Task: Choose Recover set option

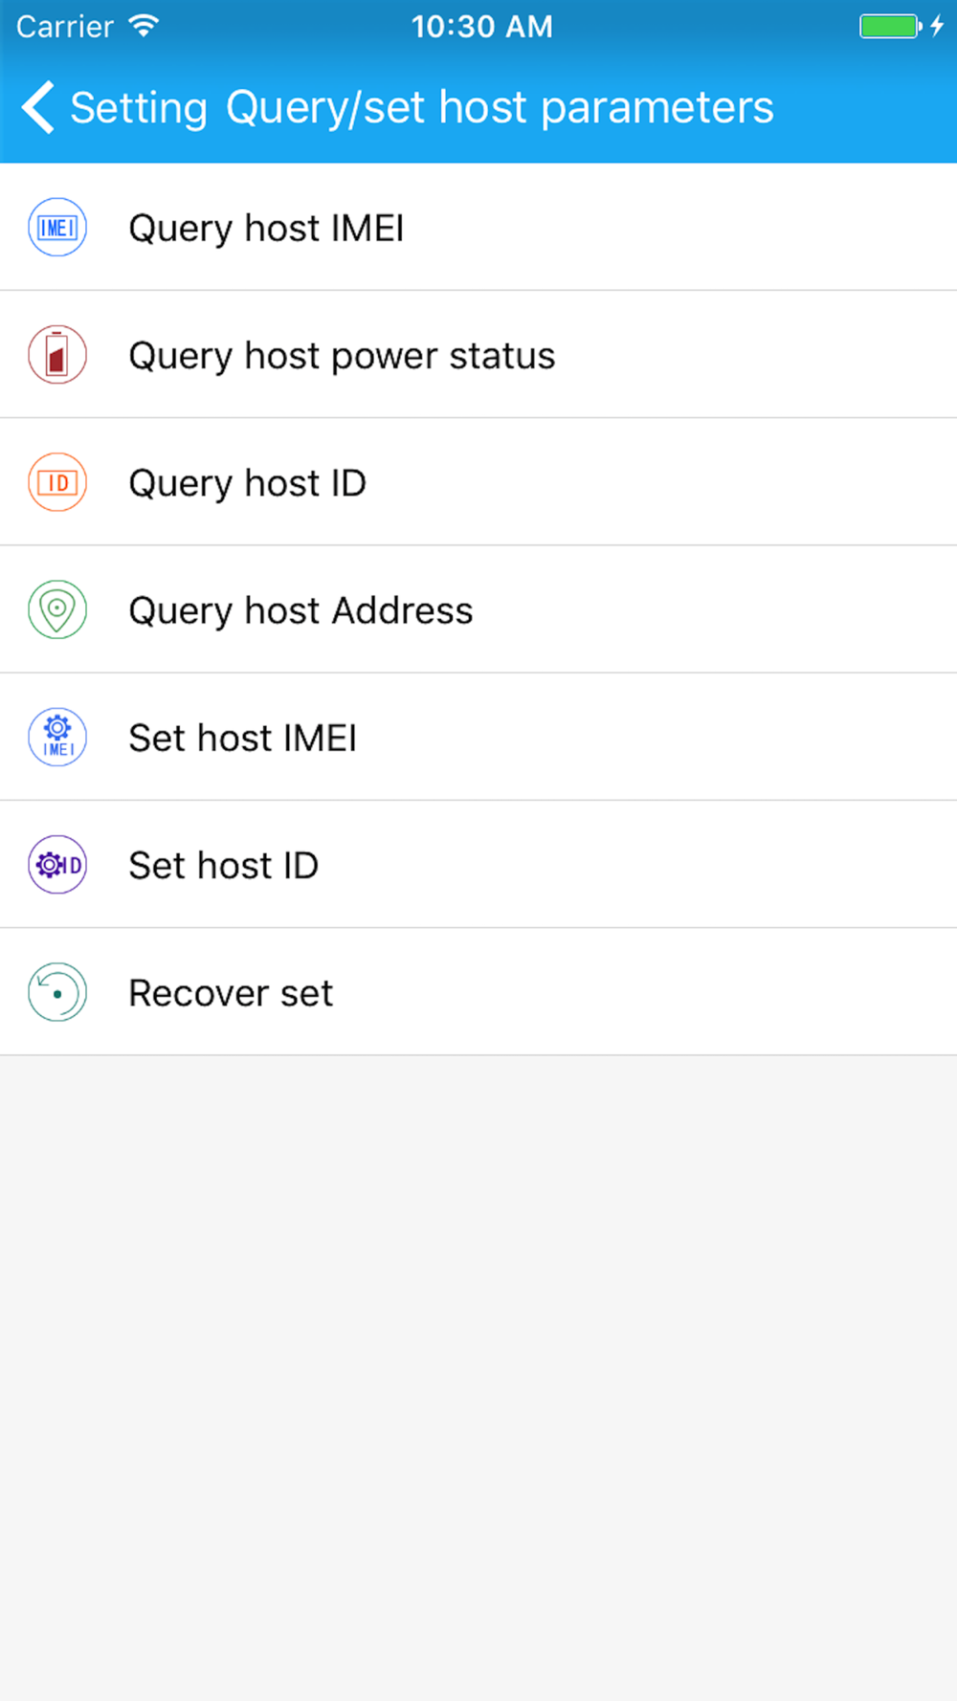Action: click(x=478, y=992)
